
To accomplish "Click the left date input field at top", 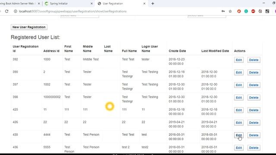I will 79,16.
